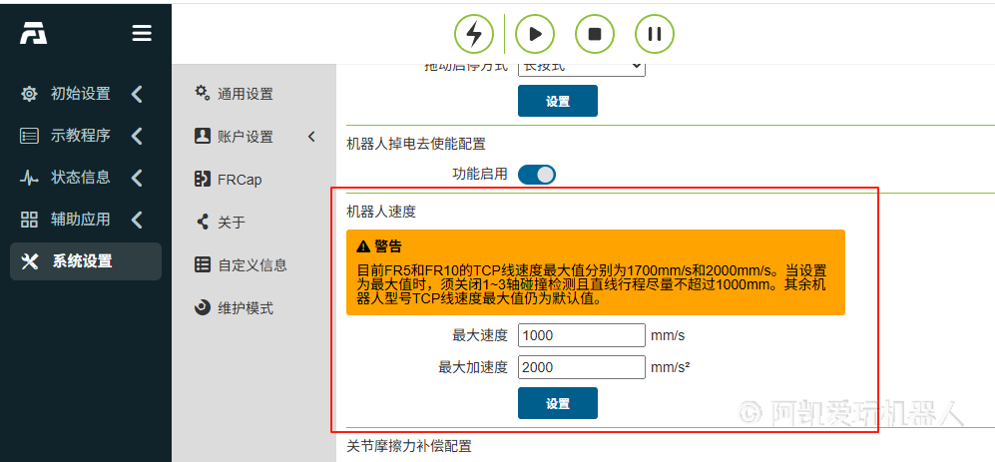Screen dimensions: 995x462
Task: Toggle the hamburger menu icon
Action: [142, 34]
